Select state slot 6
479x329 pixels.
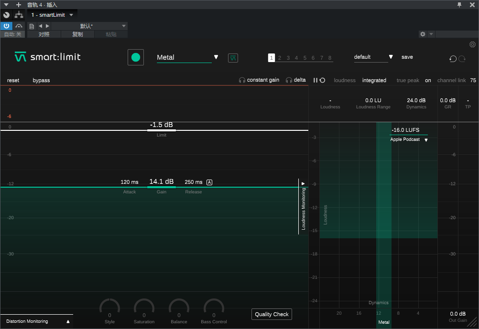(x=313, y=58)
